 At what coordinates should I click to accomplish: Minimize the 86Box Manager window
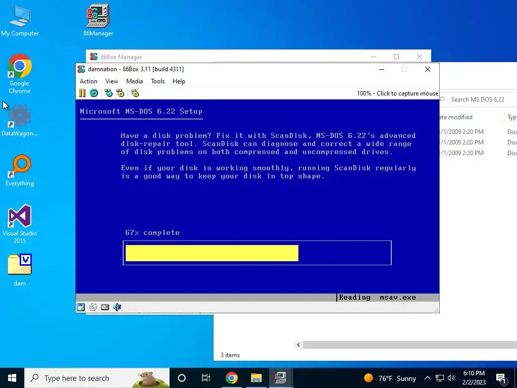pyautogui.click(x=374, y=57)
